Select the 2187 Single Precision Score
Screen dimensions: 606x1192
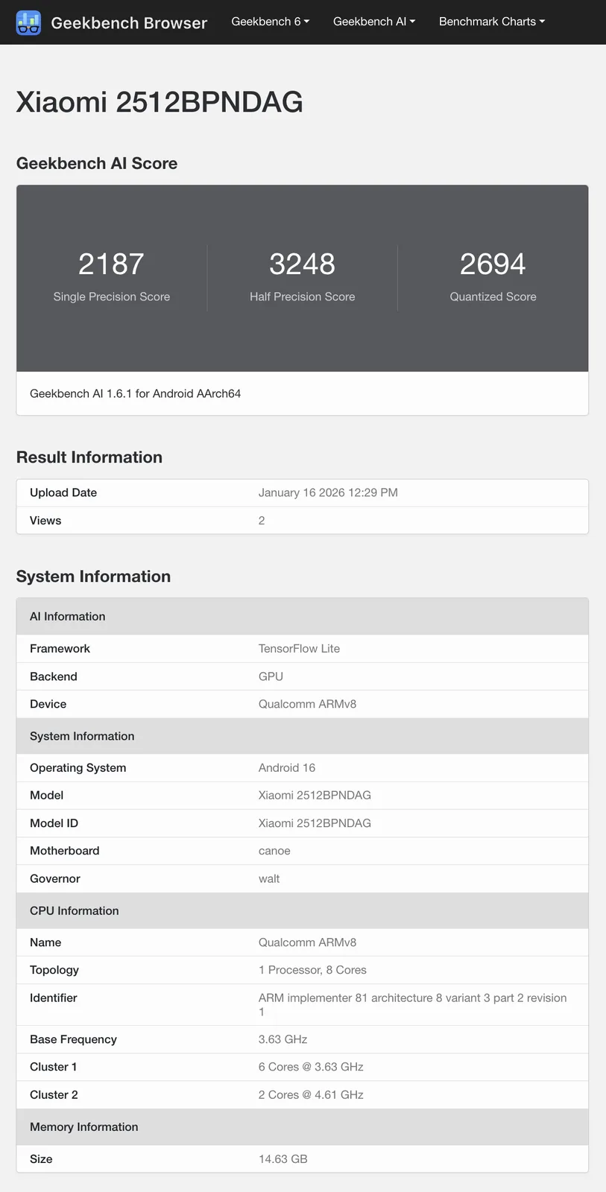pos(111,264)
